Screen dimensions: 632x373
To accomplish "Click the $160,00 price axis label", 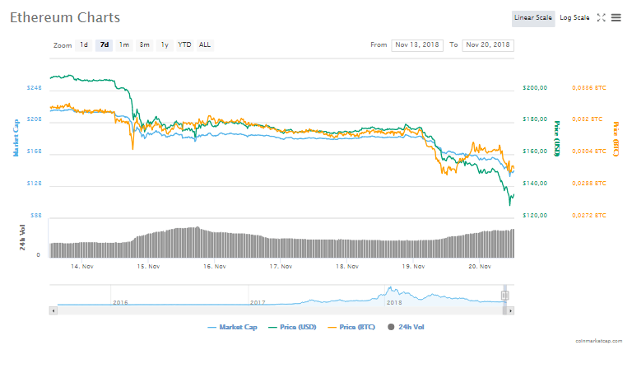I will point(535,152).
